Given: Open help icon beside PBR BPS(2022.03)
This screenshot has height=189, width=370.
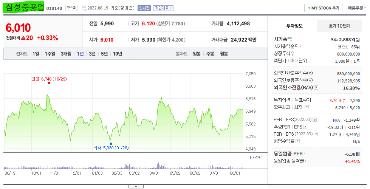Looking at the screenshot, I should 316,134.
